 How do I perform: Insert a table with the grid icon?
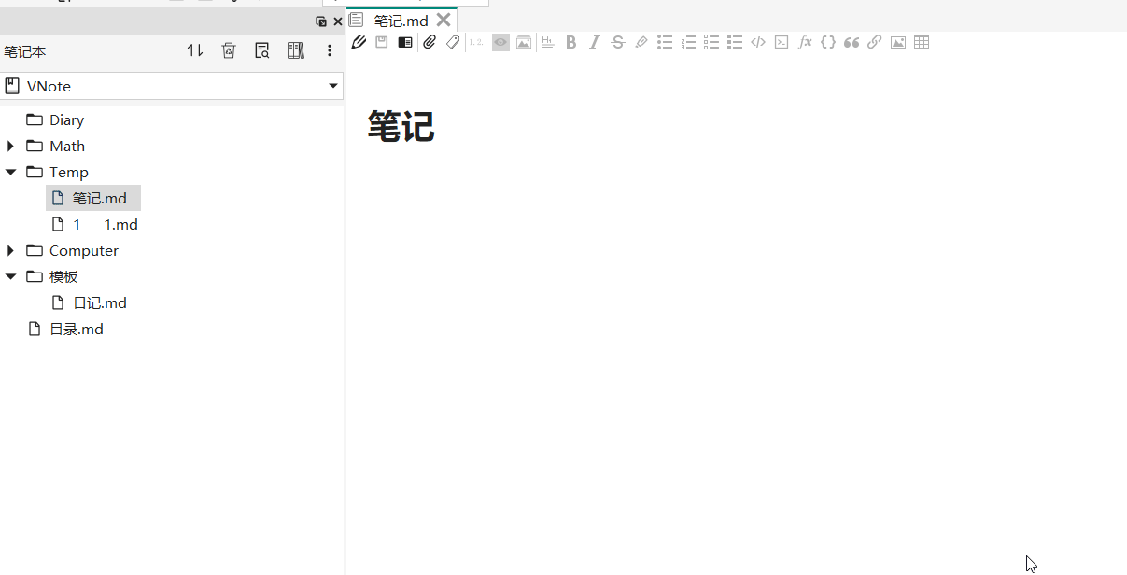click(922, 42)
